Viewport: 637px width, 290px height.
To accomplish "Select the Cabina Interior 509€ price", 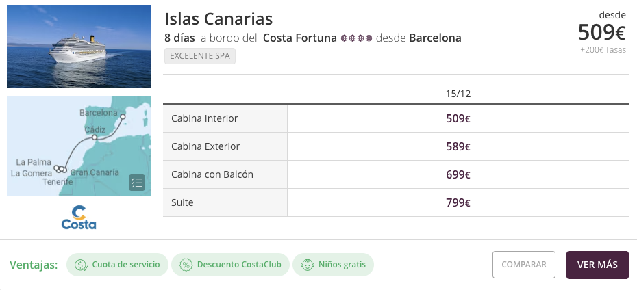I will [x=458, y=118].
